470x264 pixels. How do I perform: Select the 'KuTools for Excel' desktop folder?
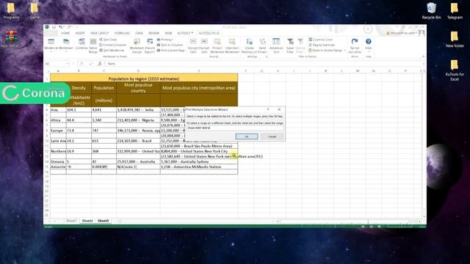455,70
